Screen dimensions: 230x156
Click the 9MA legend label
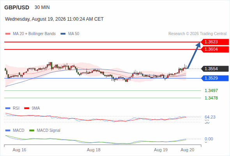coord(36,108)
